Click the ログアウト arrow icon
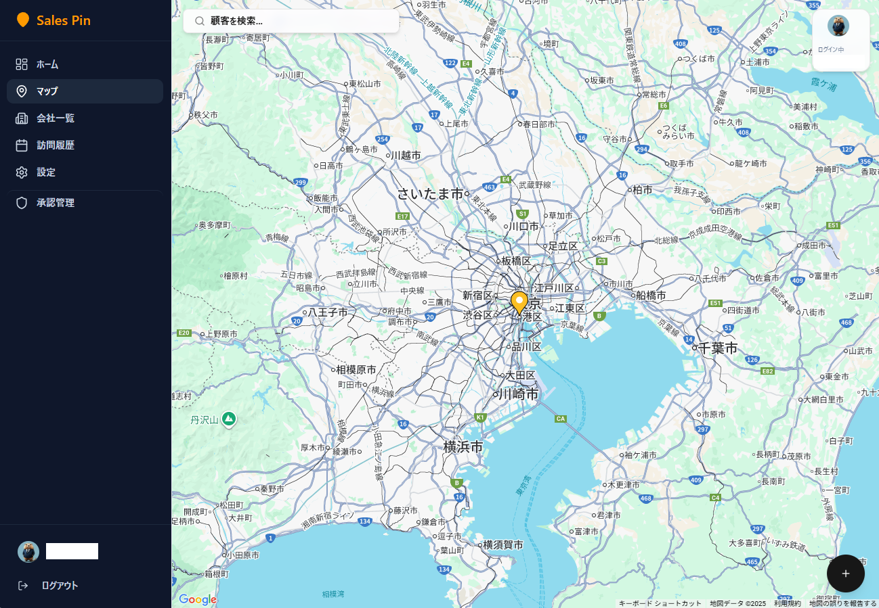The width and height of the screenshot is (879, 608). (x=23, y=586)
